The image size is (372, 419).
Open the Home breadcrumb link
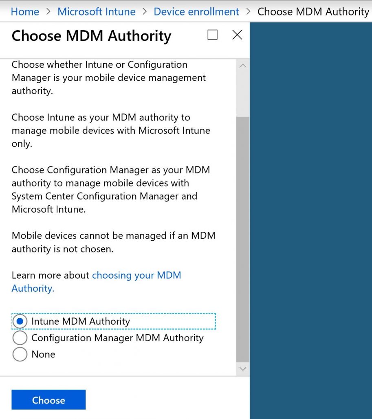pyautogui.click(x=24, y=11)
